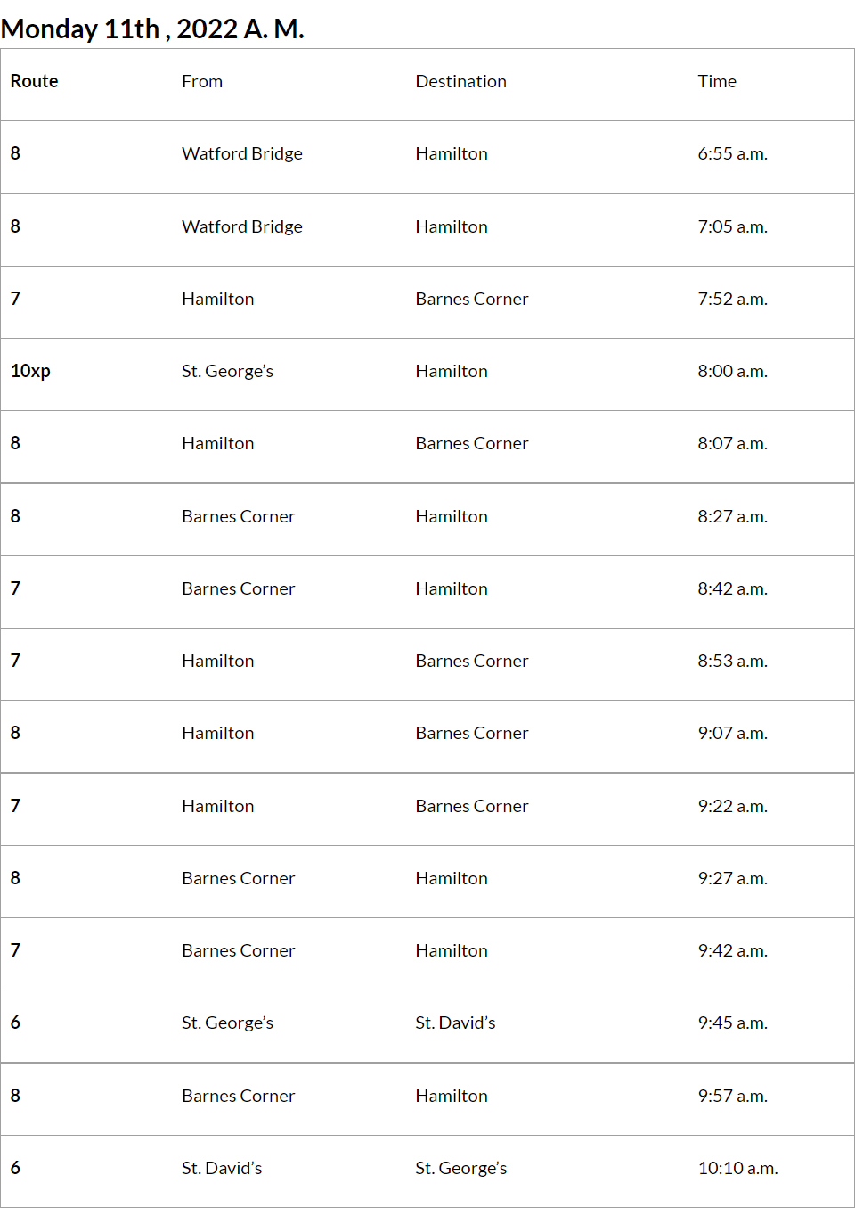
Task: Click the "Destination" column header
Action: (x=460, y=81)
